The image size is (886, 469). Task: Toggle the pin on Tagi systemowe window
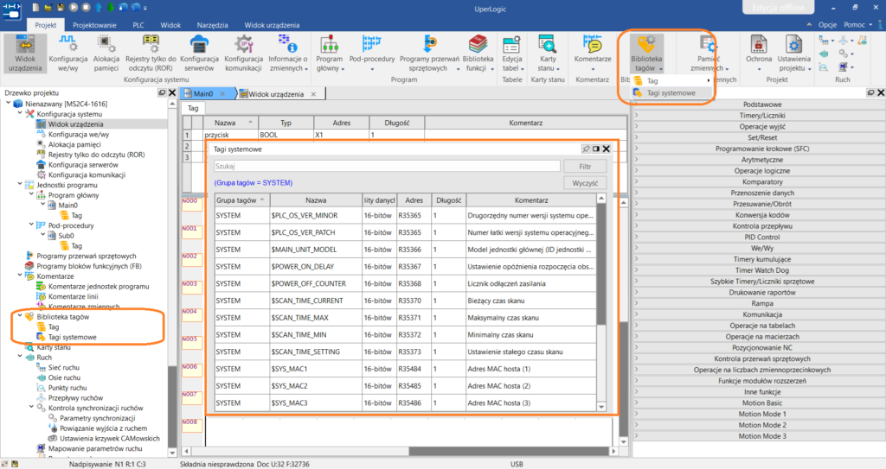(x=586, y=149)
